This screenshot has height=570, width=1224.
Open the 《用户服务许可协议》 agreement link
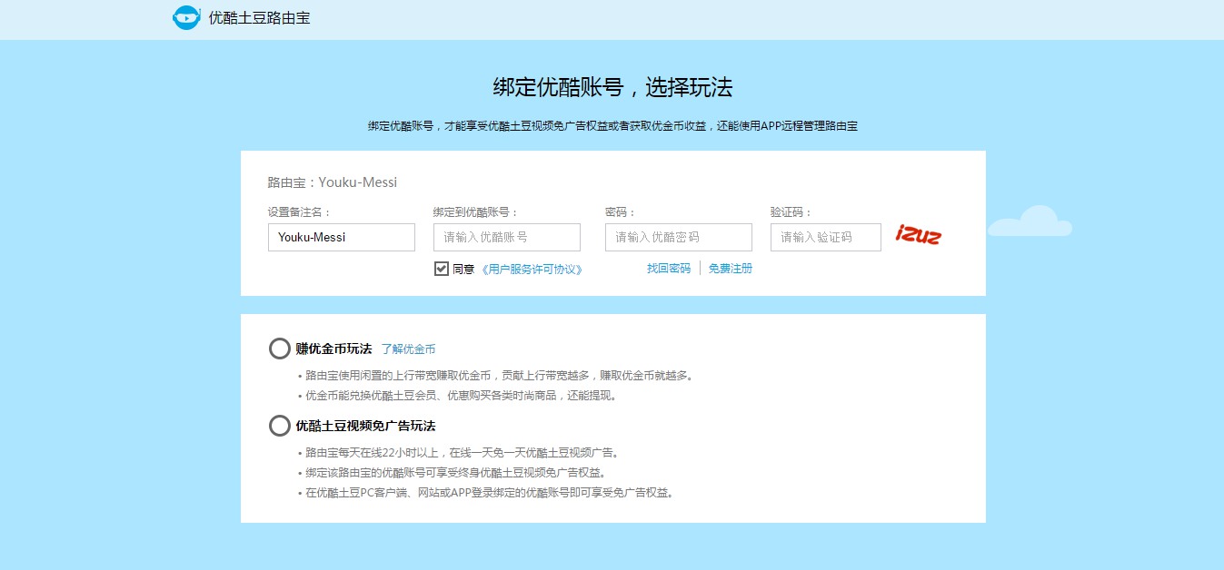point(531,268)
